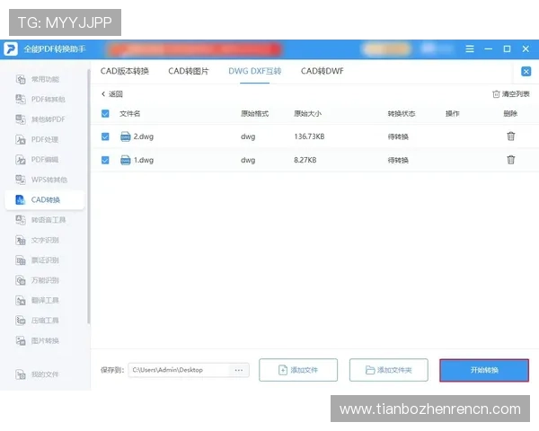
Task: Click the 待转换 status of 2.dwg
Action: point(398,136)
